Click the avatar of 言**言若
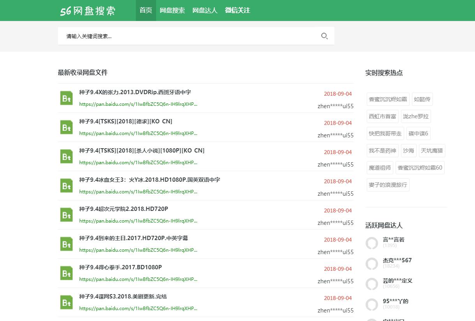Image resolution: width=475 pixels, height=321 pixels. 372,243
